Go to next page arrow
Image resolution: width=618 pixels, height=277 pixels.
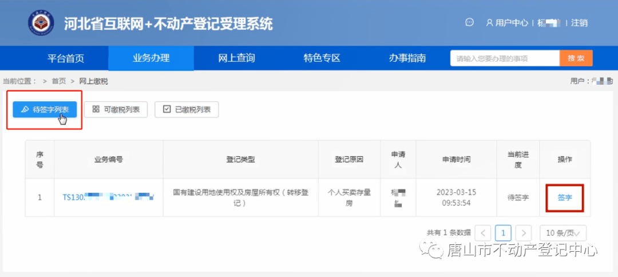coord(523,233)
